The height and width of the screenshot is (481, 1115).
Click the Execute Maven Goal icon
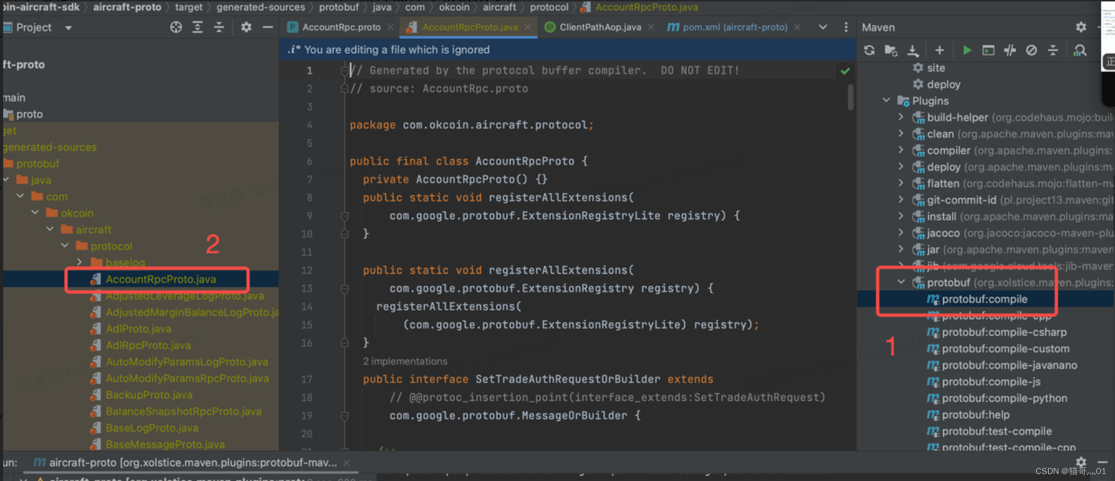point(988,50)
